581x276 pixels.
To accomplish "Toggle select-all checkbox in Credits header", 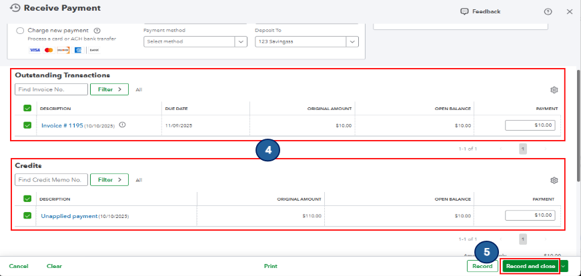I will coord(27,199).
